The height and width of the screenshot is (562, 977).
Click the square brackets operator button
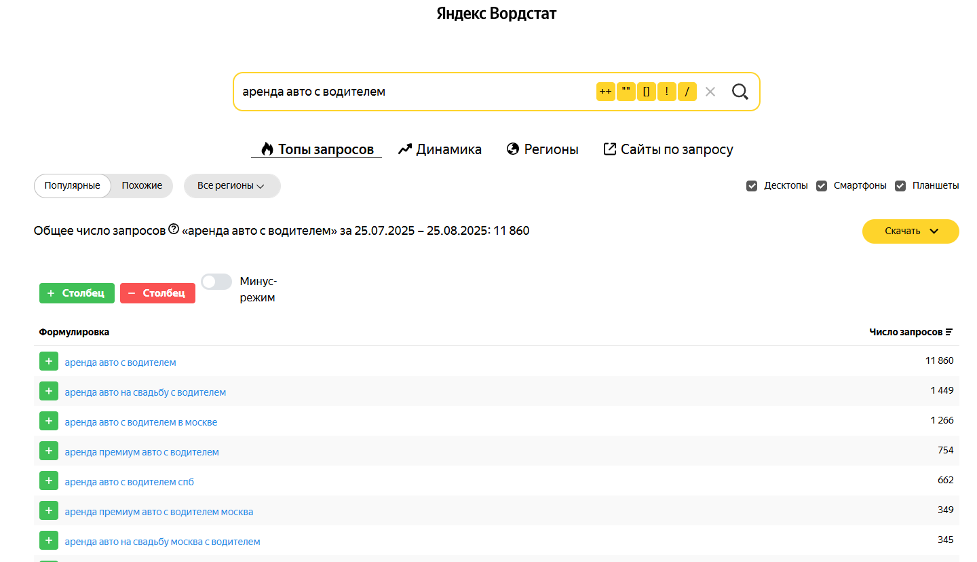pos(647,92)
